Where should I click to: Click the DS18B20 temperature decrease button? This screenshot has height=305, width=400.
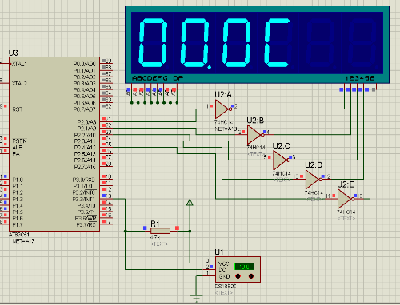point(238,276)
